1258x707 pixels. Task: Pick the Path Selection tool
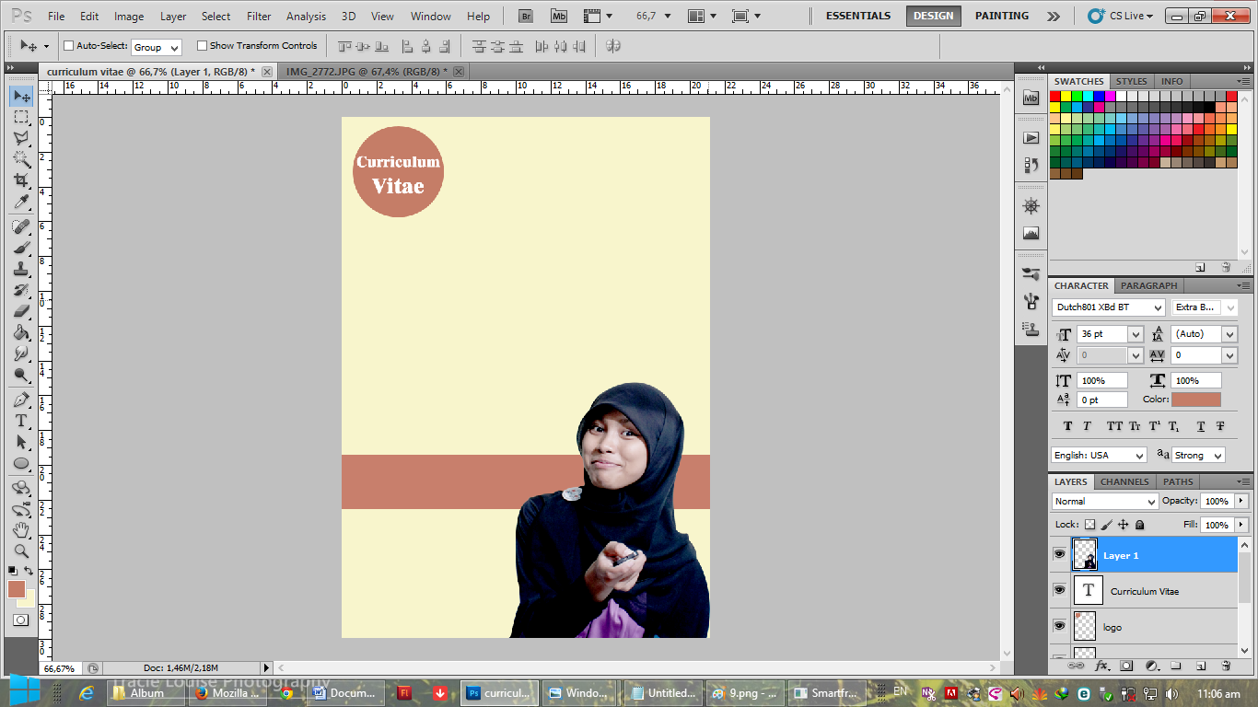[x=21, y=442]
